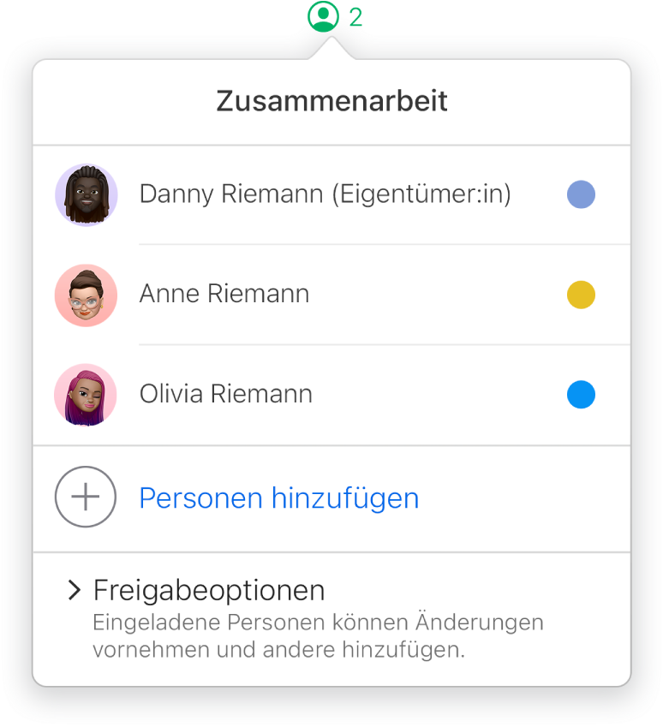This screenshot has width=663, height=727.
Task: Click Danny Riemann's purple presence color dot
Action: tap(581, 194)
